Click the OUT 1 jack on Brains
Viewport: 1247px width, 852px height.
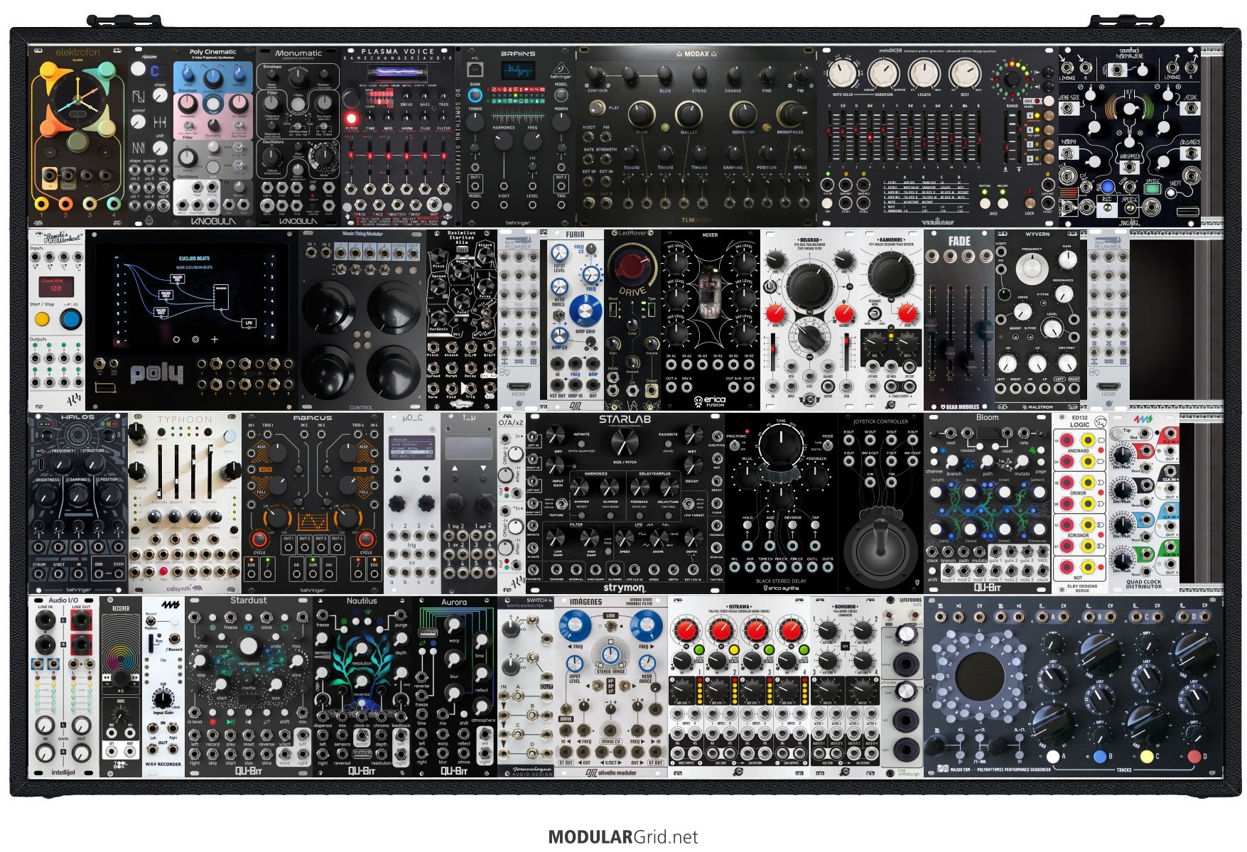pos(475,186)
